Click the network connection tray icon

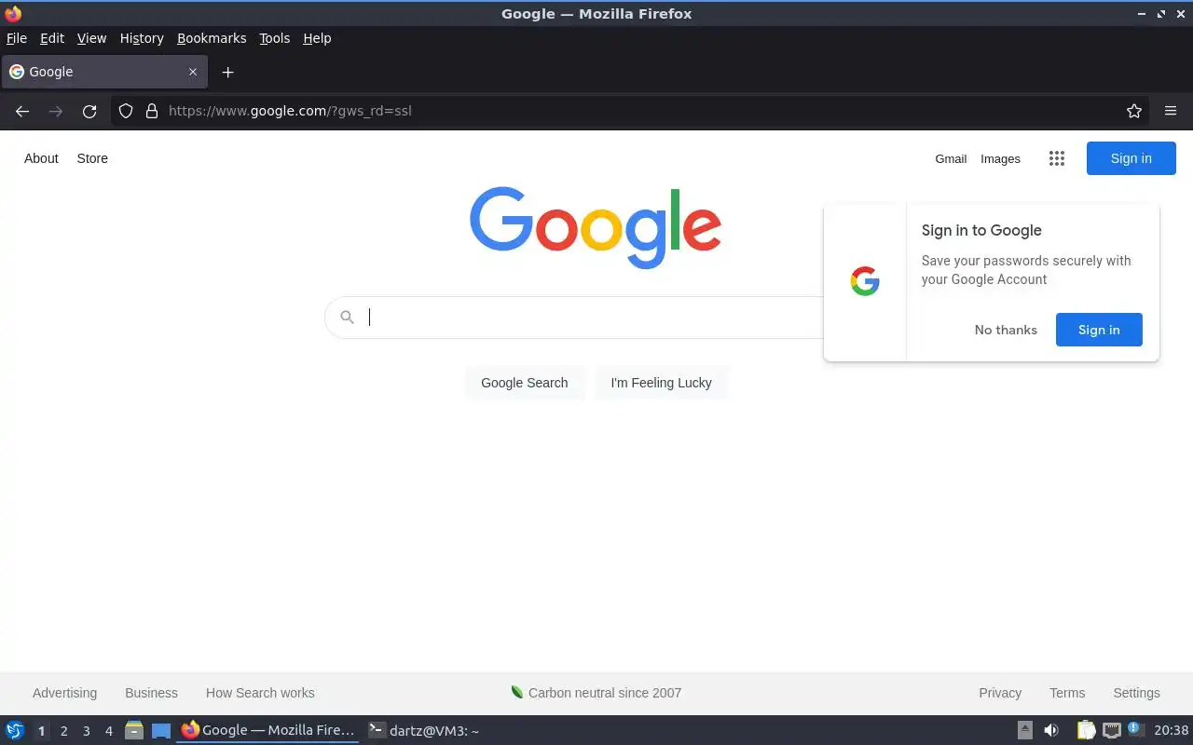1111,730
